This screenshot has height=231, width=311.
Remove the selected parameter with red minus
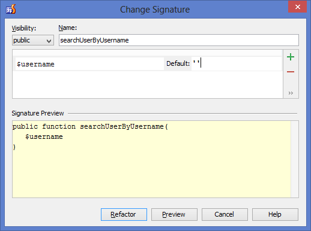point(291,72)
